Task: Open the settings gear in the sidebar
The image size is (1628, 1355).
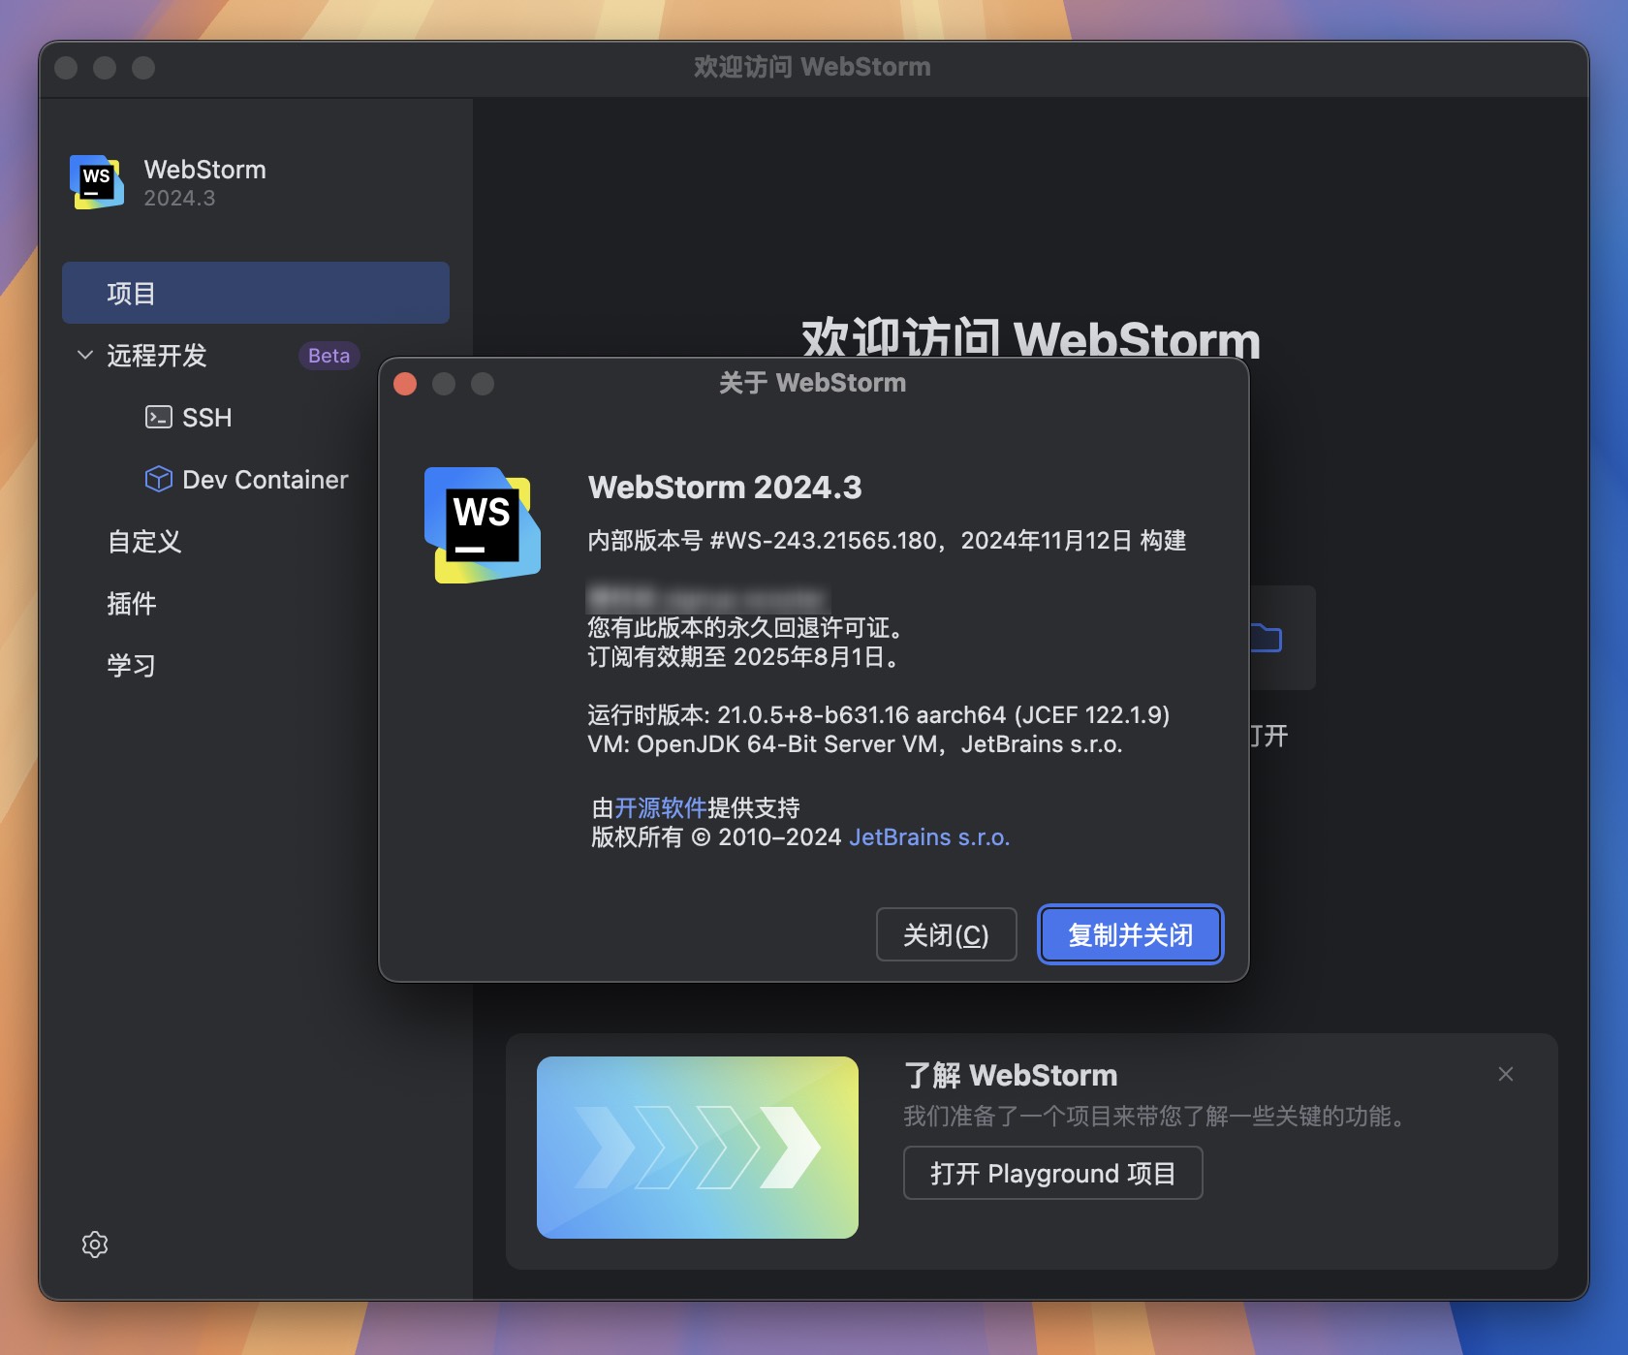Action: [x=95, y=1245]
